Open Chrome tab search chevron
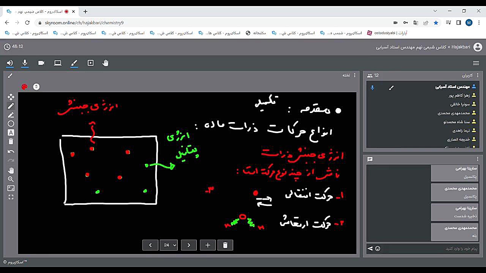 coord(435,11)
